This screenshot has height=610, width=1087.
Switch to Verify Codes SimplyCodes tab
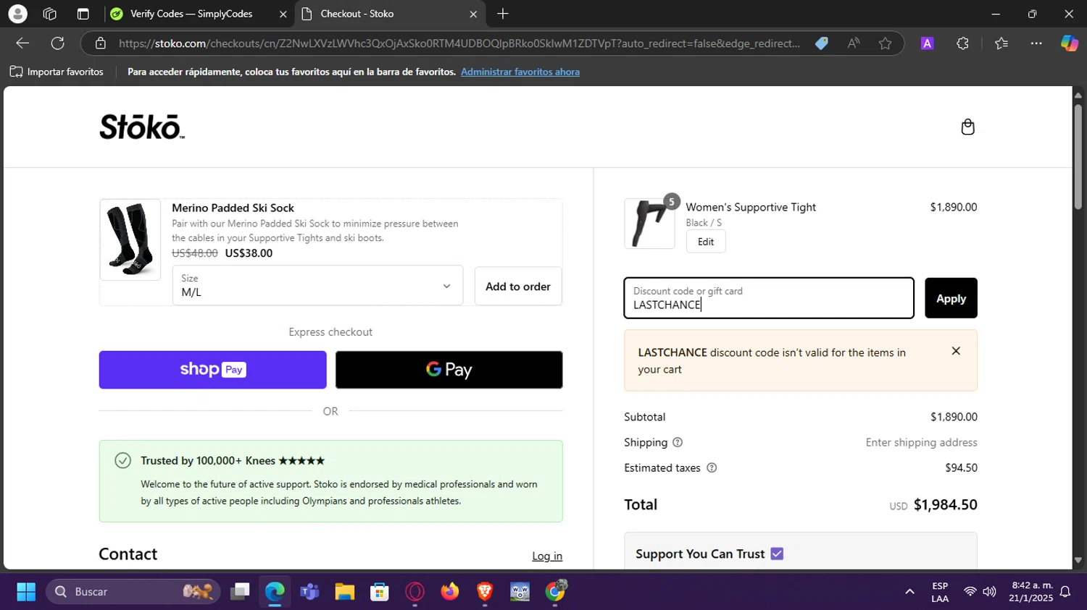click(191, 14)
